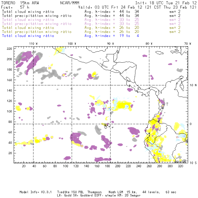
Task: Click y-axis tick label "160"
Action: (x=9, y=80)
